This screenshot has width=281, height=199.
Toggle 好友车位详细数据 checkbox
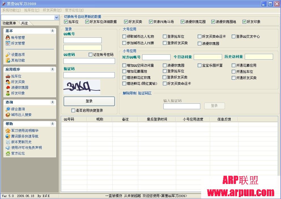(x=87, y=22)
